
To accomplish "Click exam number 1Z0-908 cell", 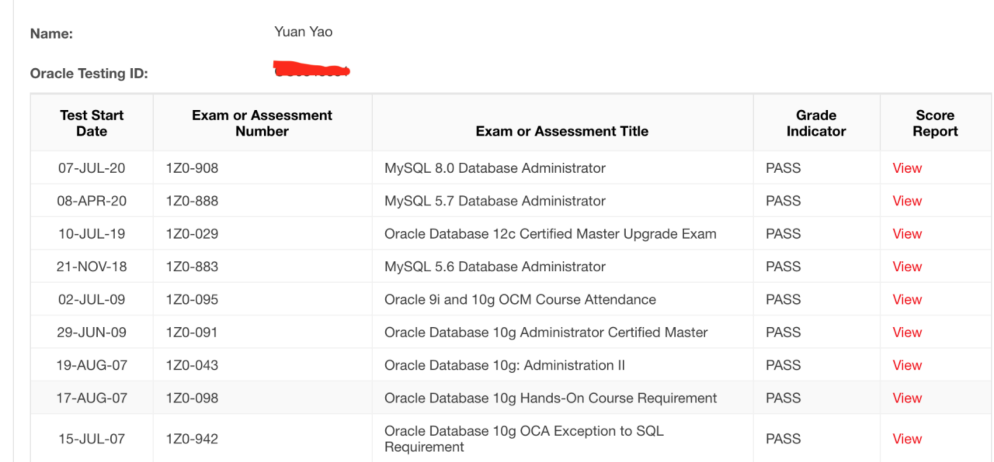I will [192, 168].
